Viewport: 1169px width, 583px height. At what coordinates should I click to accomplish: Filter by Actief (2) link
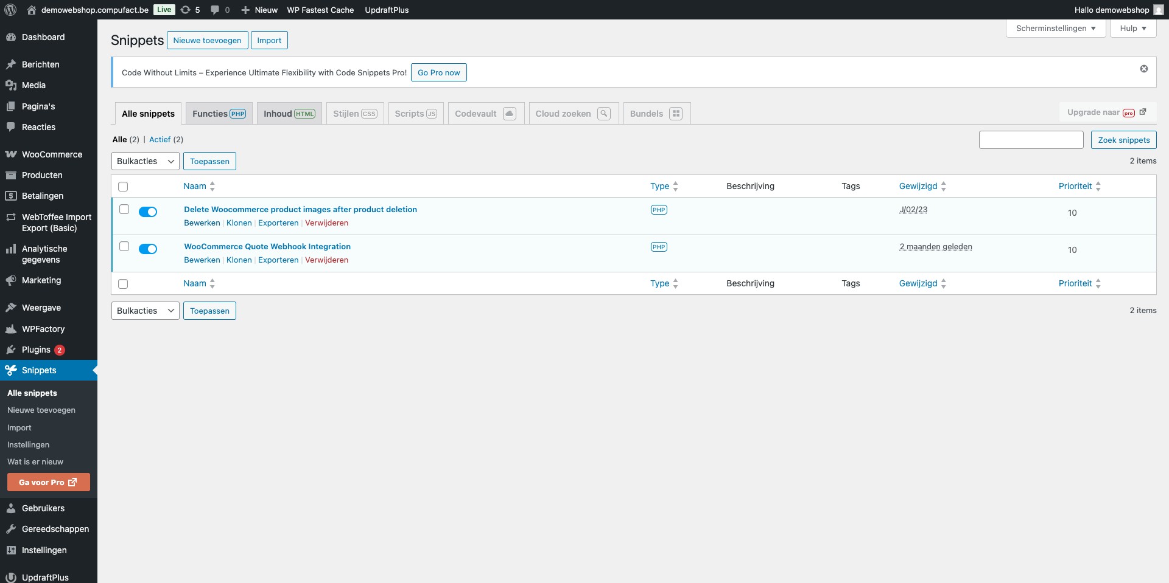[x=166, y=139]
